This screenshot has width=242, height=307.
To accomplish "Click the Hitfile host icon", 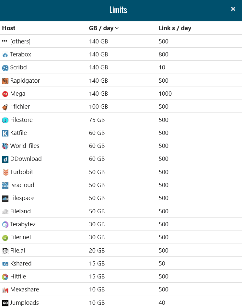I will coord(5,277).
